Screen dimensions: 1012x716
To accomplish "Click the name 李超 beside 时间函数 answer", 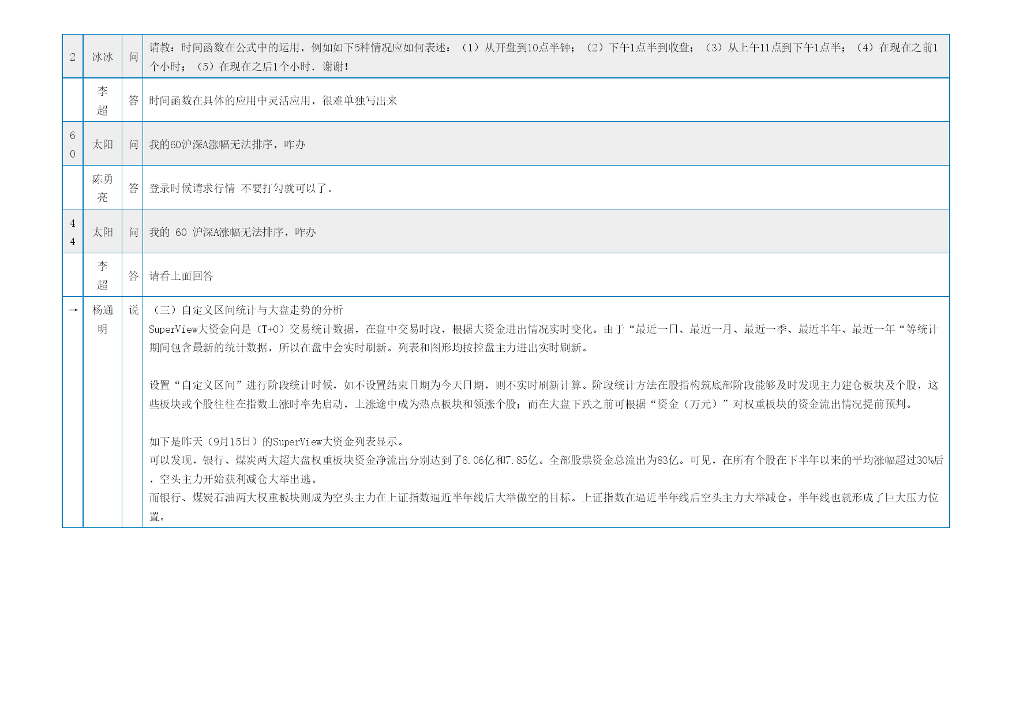I will [x=103, y=100].
